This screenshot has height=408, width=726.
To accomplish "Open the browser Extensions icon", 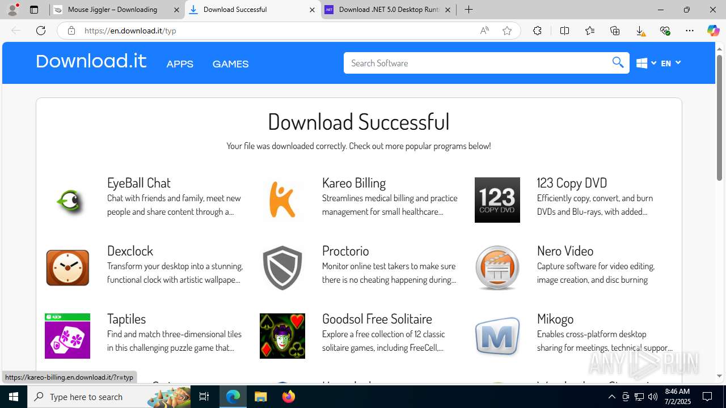I will coord(537,31).
